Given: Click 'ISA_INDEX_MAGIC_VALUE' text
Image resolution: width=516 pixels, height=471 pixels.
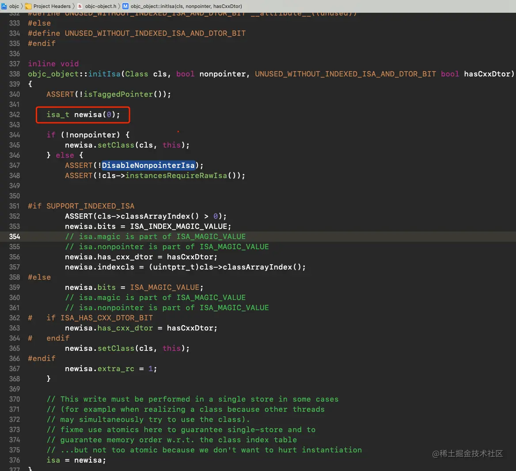Looking at the screenshot, I should tap(178, 227).
